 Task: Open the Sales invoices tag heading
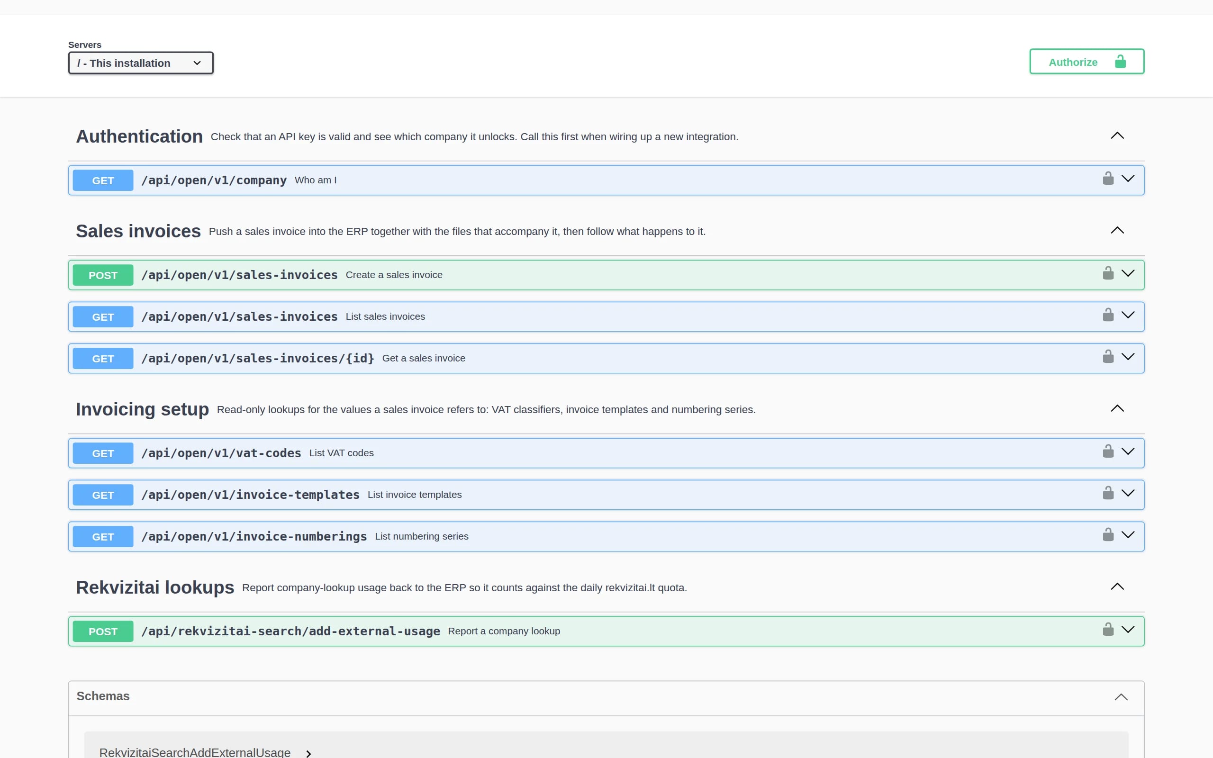tap(138, 231)
